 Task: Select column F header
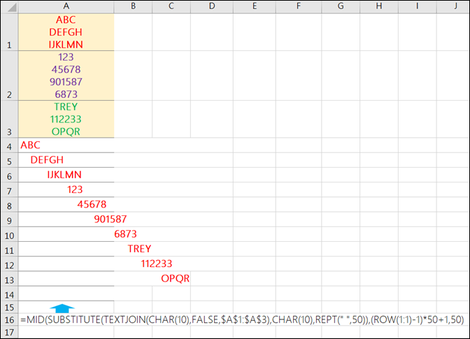[x=299, y=6]
